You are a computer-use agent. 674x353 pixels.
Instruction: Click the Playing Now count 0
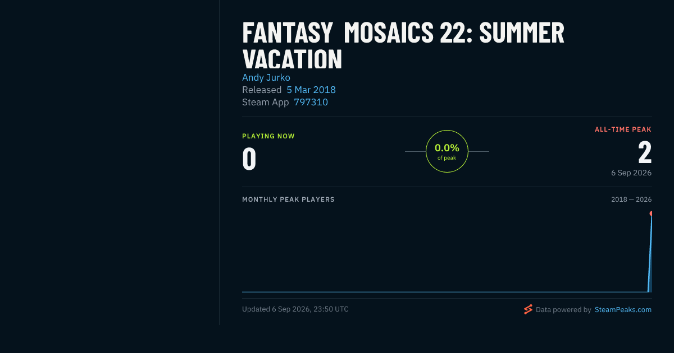point(249,159)
